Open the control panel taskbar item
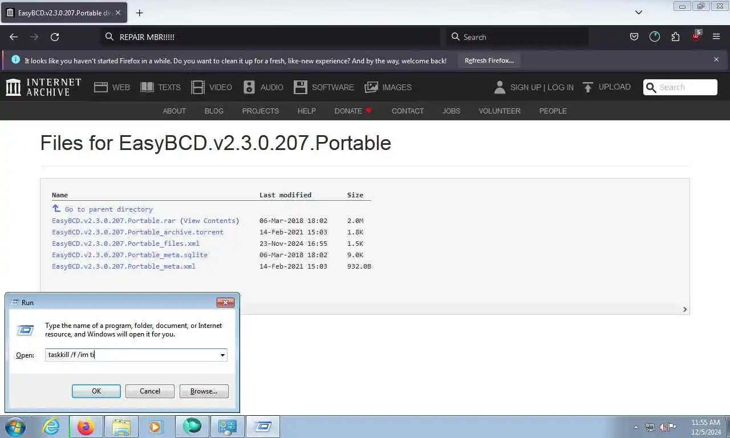Viewport: 730px width, 438px height. [x=228, y=427]
